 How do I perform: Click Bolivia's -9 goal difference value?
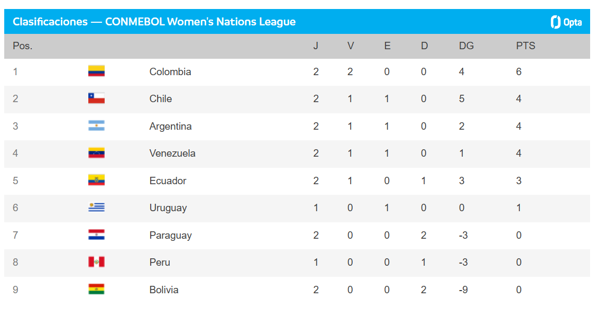463,290
